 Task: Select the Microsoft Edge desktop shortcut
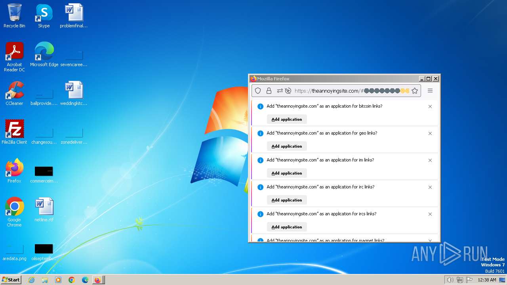tap(44, 55)
